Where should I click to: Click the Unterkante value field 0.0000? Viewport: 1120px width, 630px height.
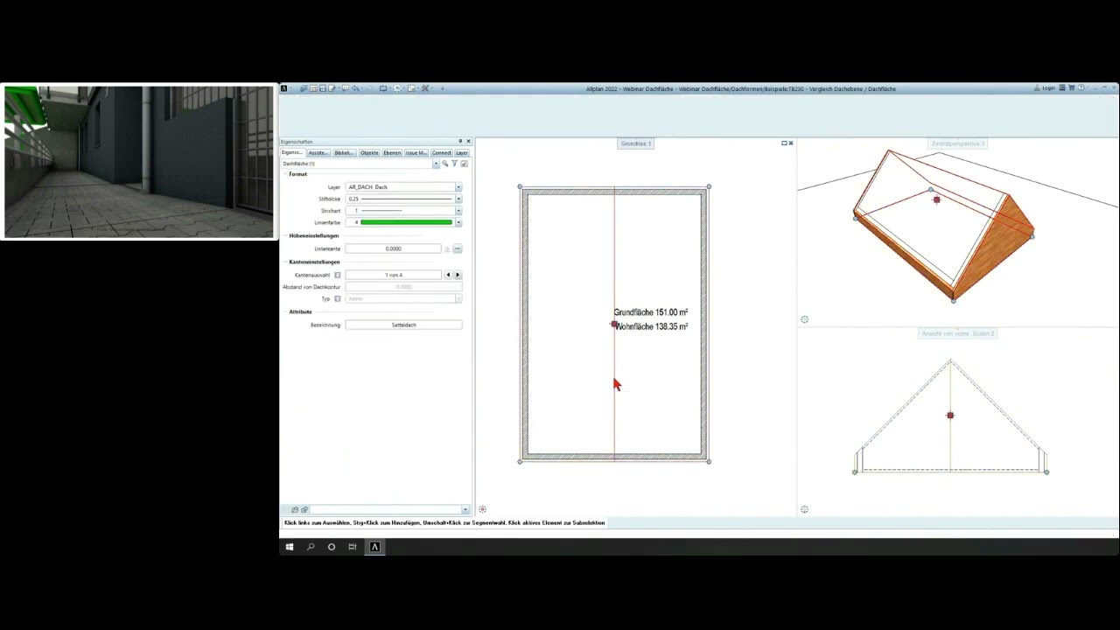(x=393, y=248)
